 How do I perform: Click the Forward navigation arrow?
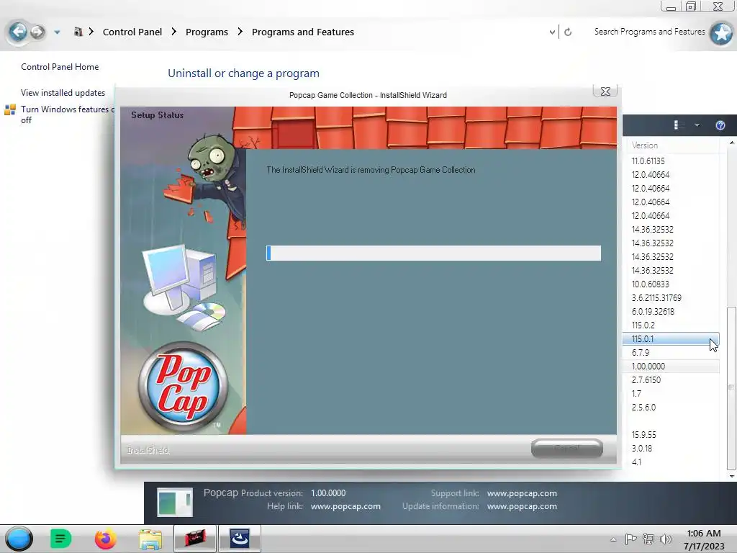pos(37,32)
